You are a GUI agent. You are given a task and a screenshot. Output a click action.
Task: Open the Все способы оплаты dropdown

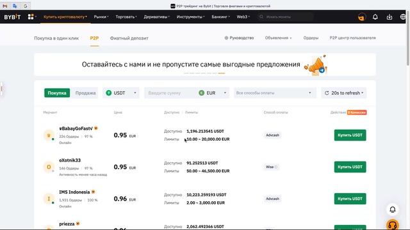click(x=275, y=93)
